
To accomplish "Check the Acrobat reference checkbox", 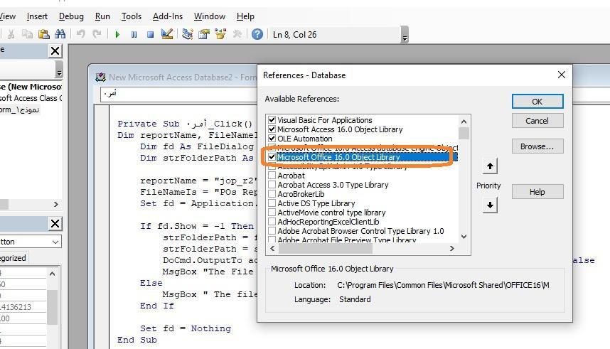I will click(x=272, y=176).
